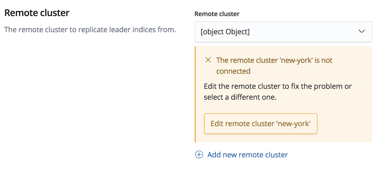
Task: Click empty callout area right of Edit button
Action: point(343,124)
